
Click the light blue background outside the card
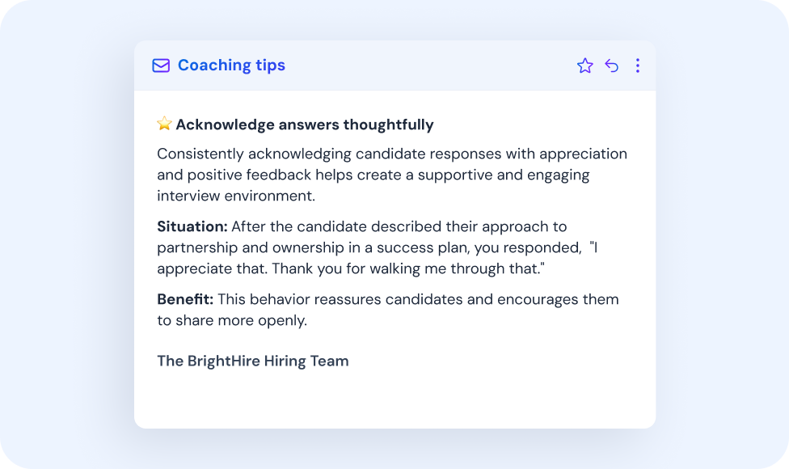(65, 243)
